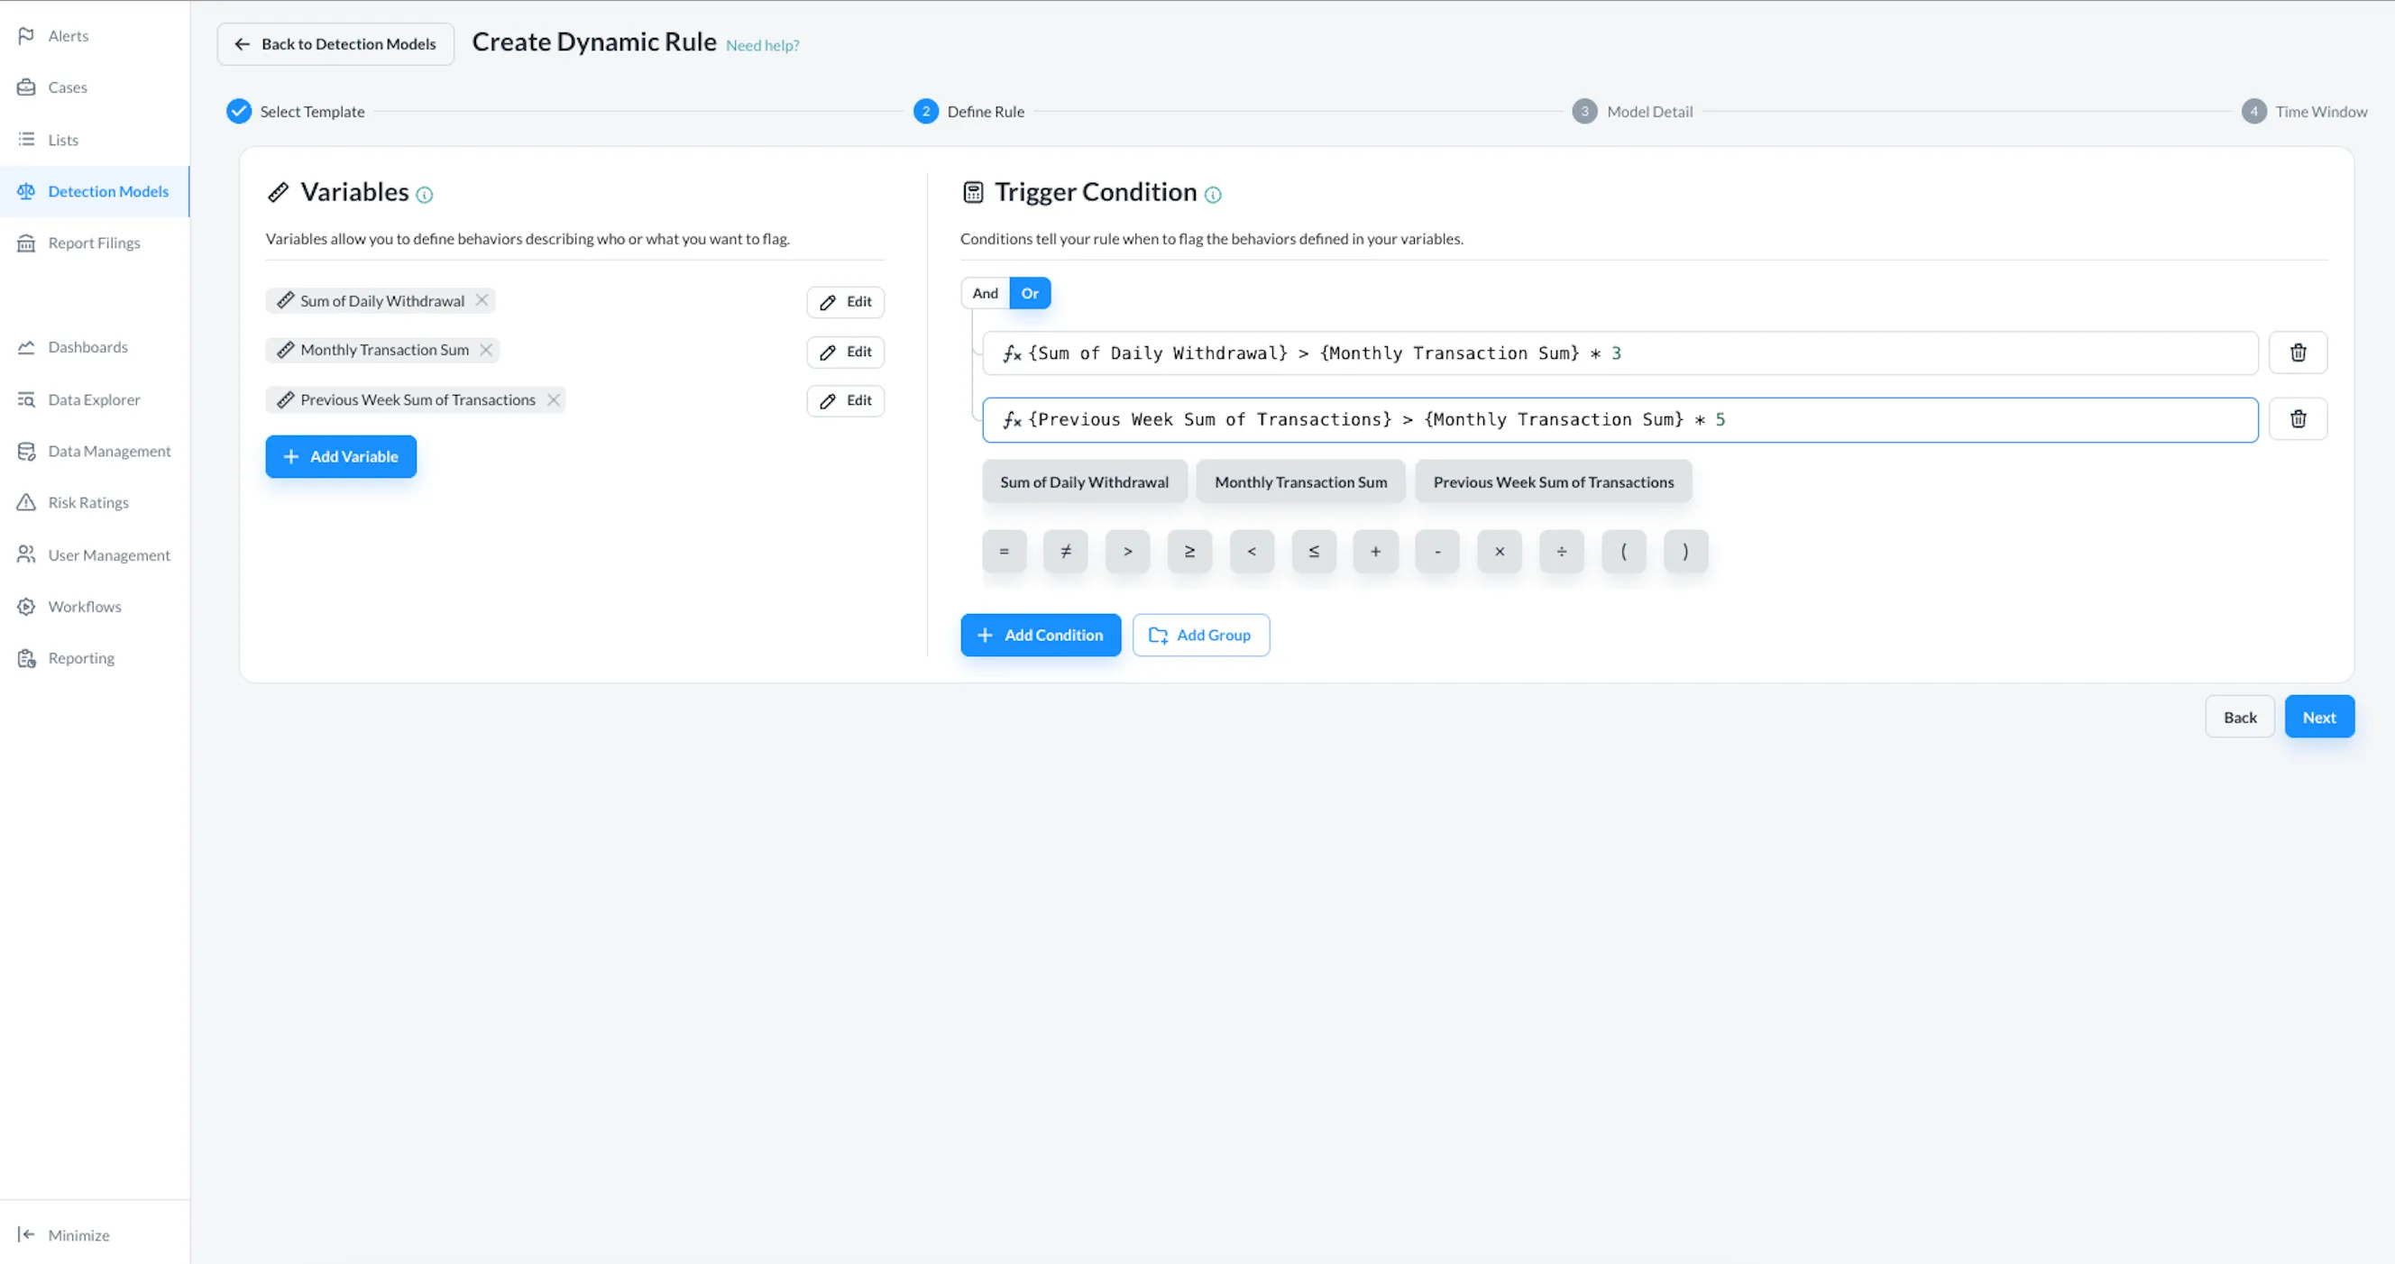Open the Need help link
The width and height of the screenshot is (2395, 1264).
[x=762, y=46]
